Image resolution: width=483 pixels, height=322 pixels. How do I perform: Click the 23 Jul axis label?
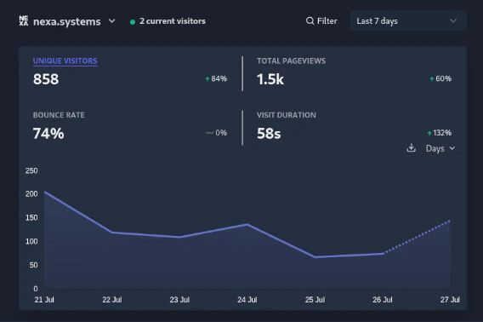click(x=179, y=300)
